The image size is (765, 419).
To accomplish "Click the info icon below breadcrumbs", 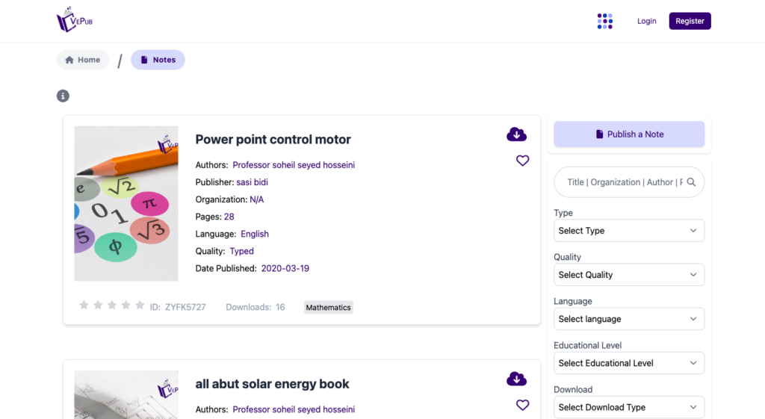I will (63, 96).
